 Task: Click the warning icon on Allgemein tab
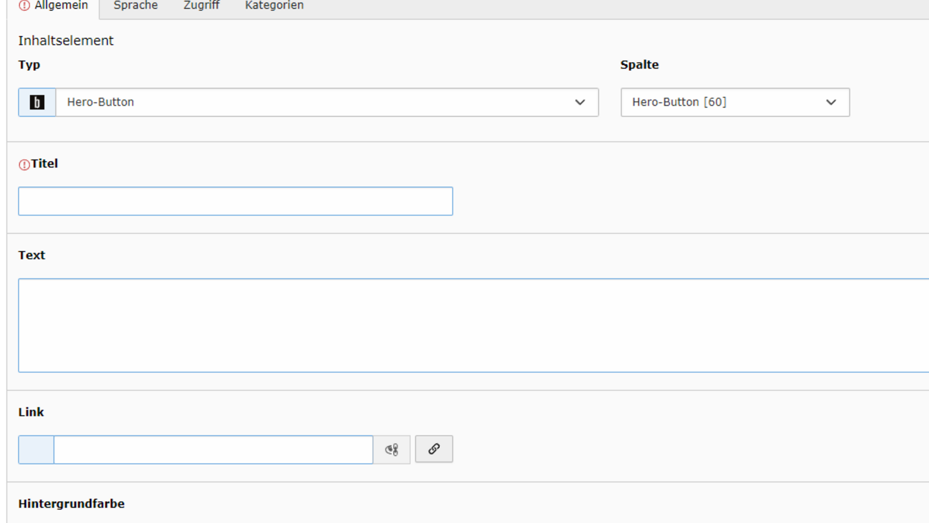[24, 5]
